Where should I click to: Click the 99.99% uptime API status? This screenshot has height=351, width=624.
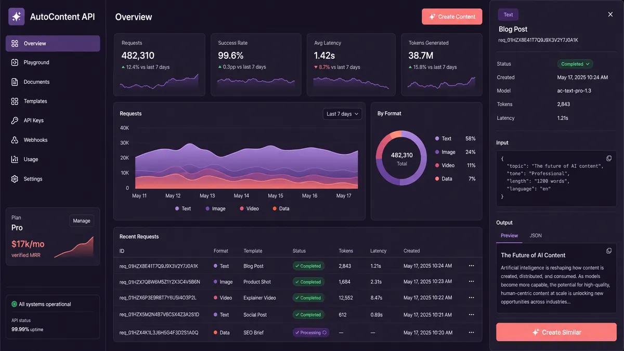(29, 330)
